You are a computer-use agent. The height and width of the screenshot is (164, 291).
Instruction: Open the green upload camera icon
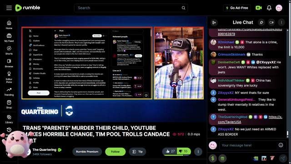click(259, 8)
